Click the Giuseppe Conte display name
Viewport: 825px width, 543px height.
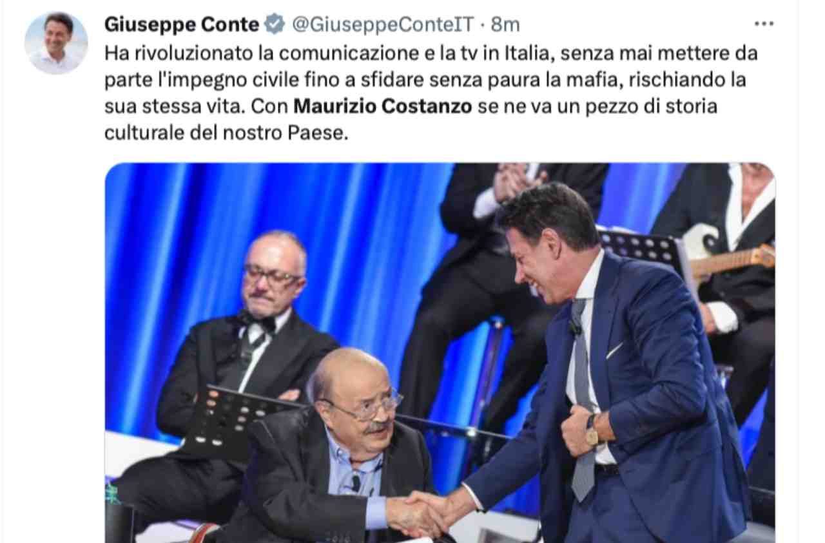tap(182, 24)
